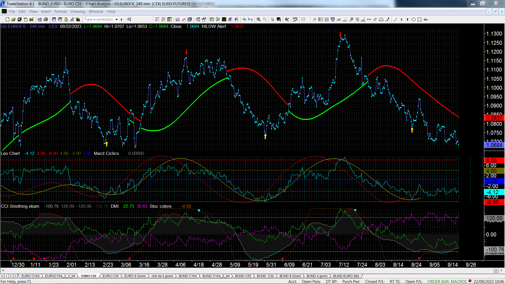Click the red 1.0837 HILOW price label
The width and height of the screenshot is (505, 284).
click(x=494, y=118)
